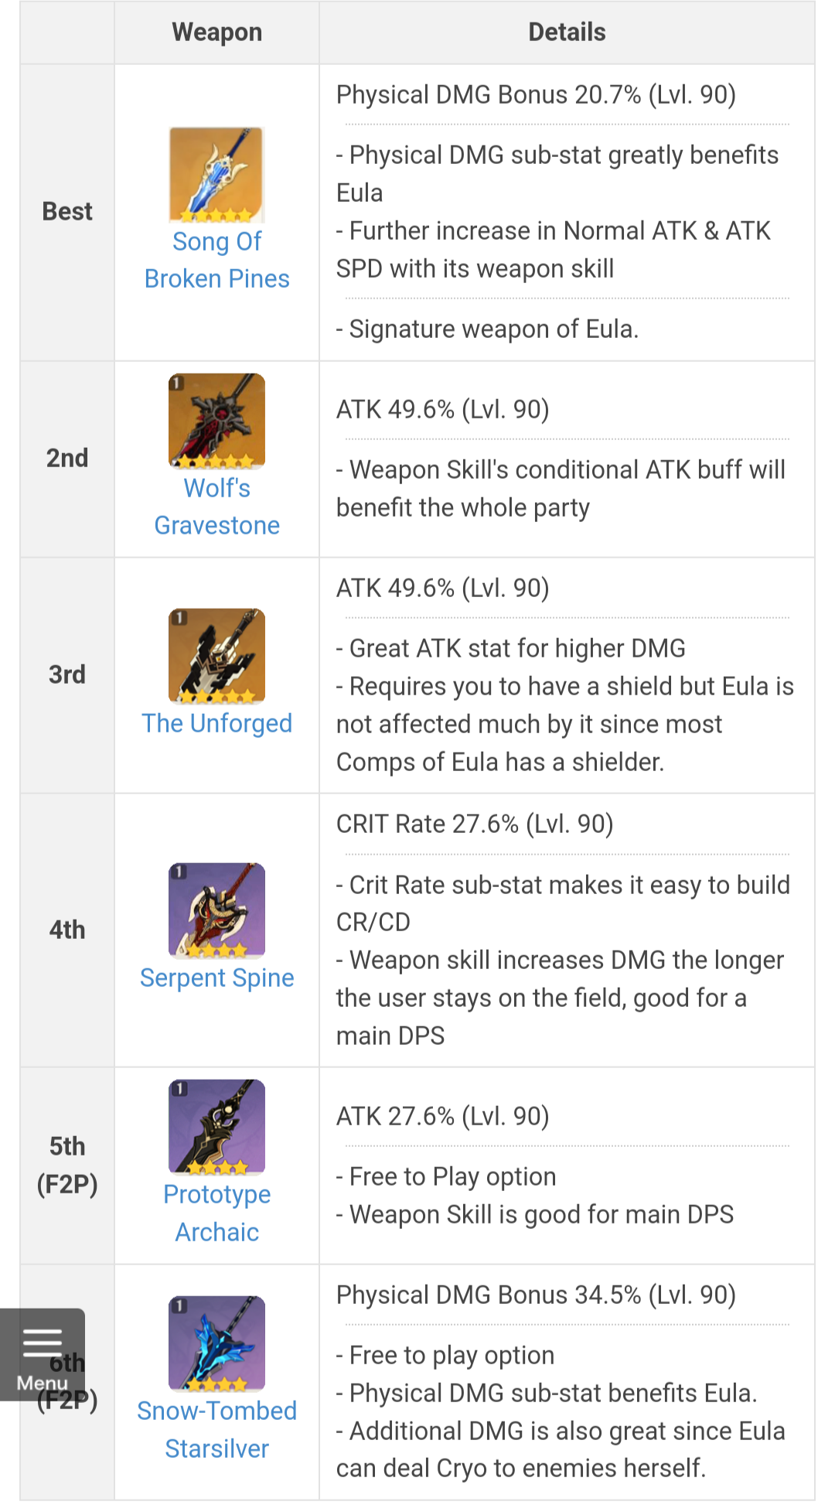
Task: Select the Best rank cell
Action: (67, 211)
